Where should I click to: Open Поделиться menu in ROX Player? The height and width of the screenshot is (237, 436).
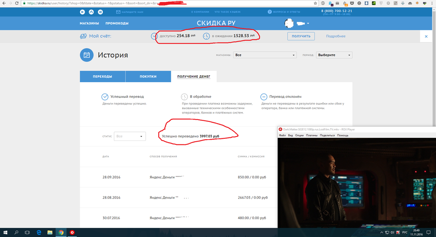pyautogui.click(x=327, y=135)
